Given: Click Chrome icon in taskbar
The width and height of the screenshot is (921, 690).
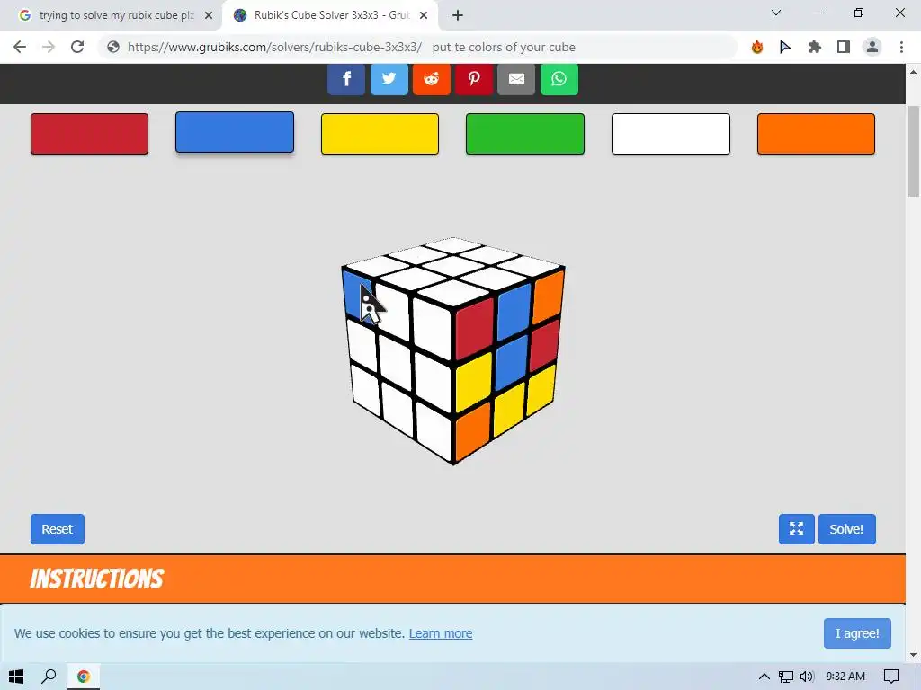Looking at the screenshot, I should [84, 677].
